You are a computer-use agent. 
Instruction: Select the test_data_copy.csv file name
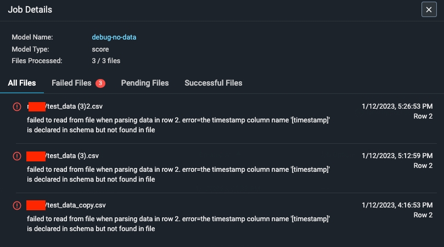pos(75,205)
